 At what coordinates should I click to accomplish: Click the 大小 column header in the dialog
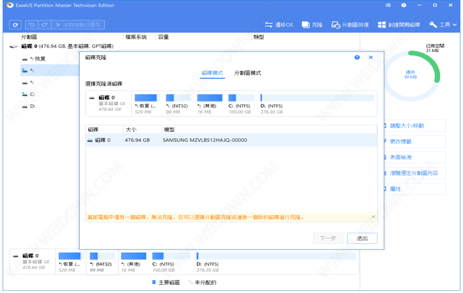point(142,130)
